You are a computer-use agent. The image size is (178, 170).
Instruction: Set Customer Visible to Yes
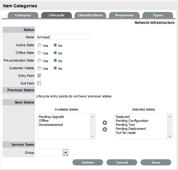click(39, 68)
